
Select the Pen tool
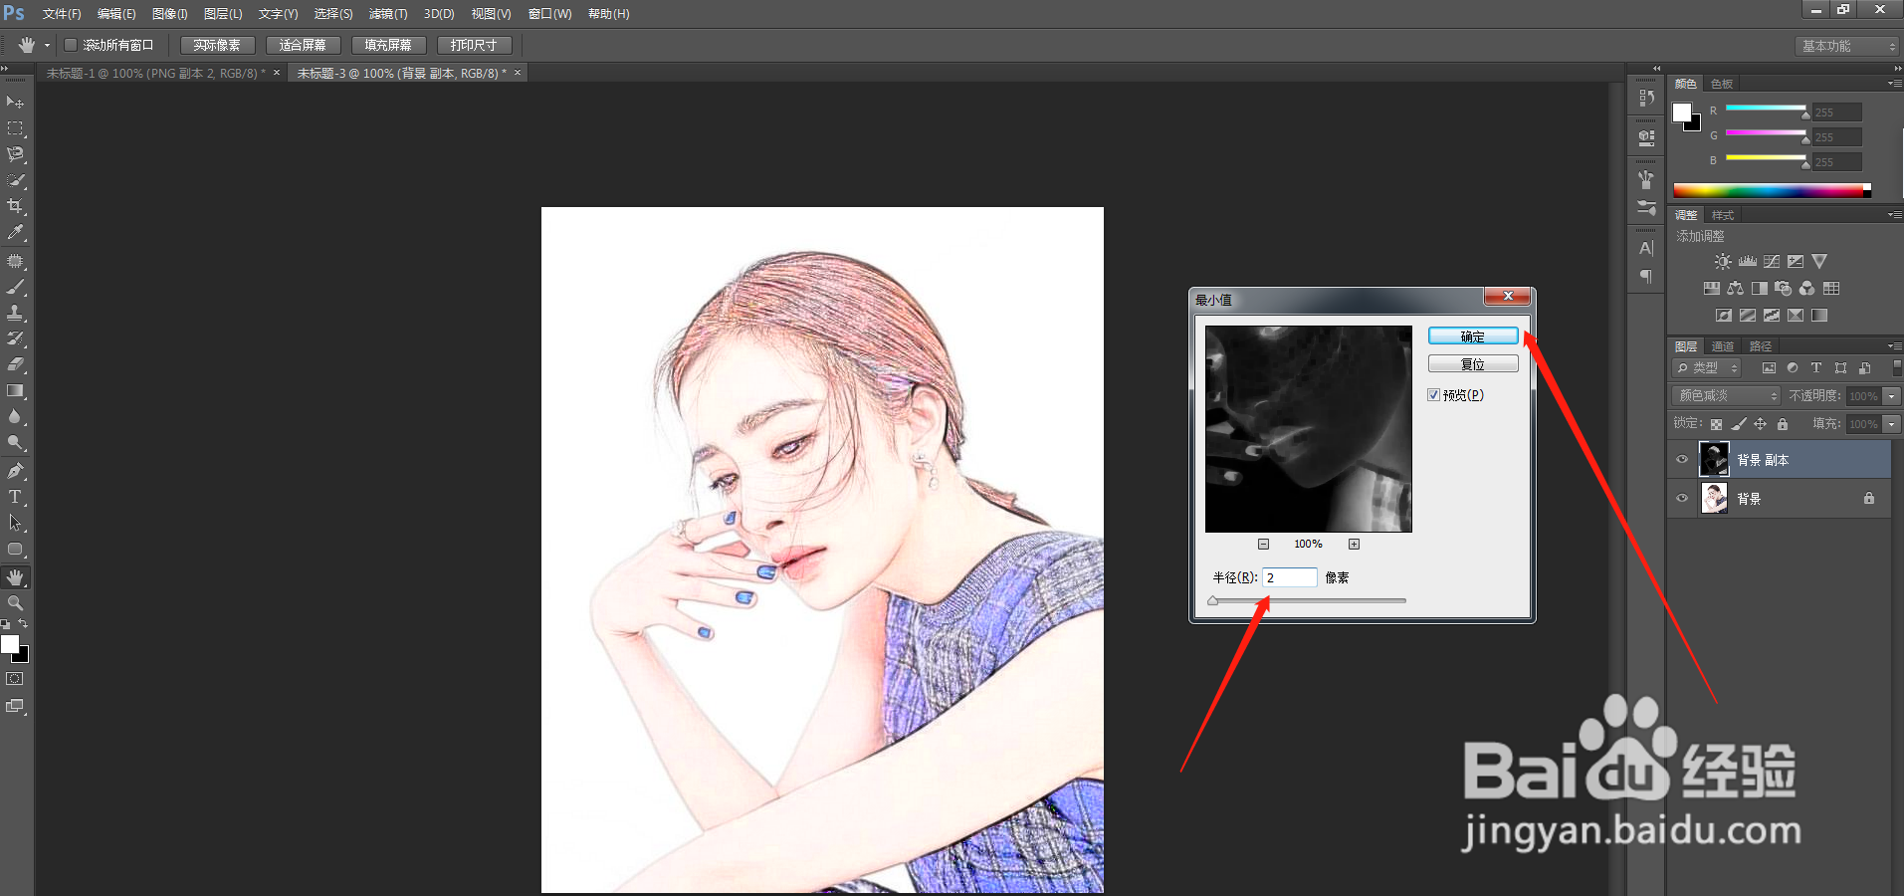tap(15, 471)
